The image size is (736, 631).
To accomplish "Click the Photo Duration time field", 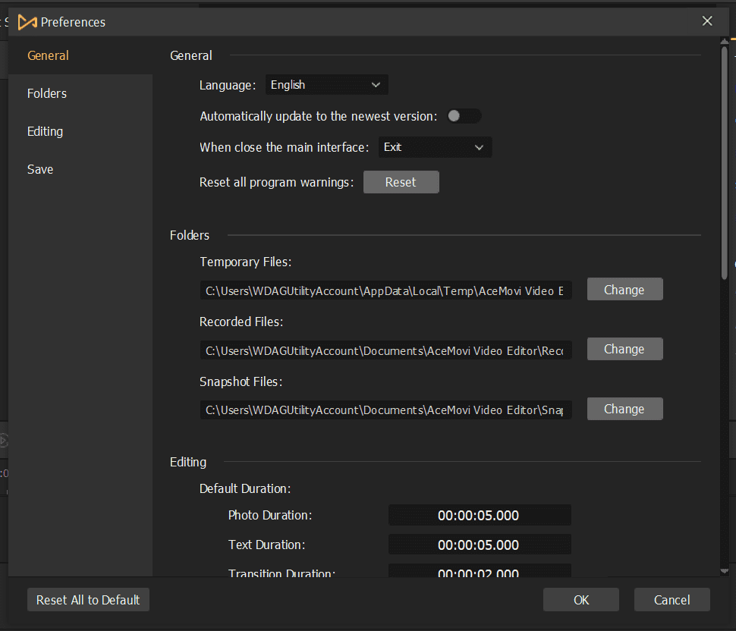I will [480, 515].
